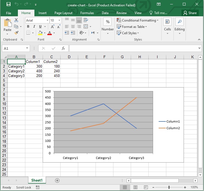
Task: Select the Format Painter brush
Action: pos(16,33)
